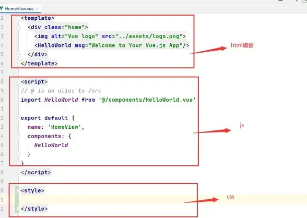Screen dimensions: 307x218
Task: Click the imported HelloWorld identifier on import line
Action: [61, 100]
